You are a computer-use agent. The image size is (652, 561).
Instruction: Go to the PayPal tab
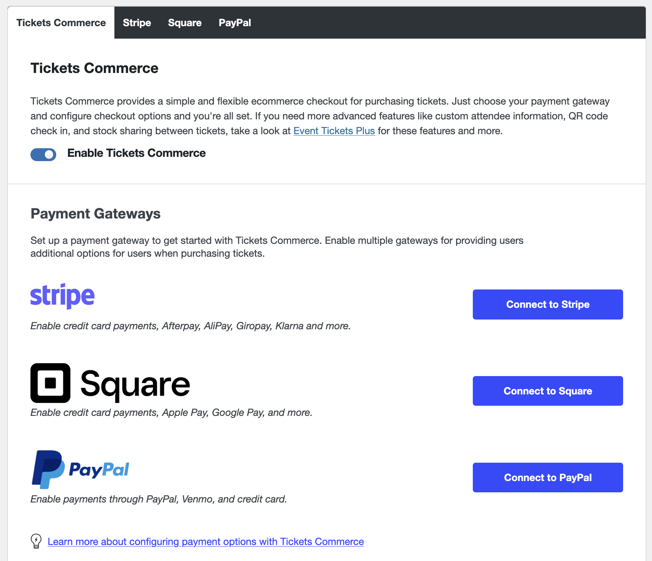point(235,23)
